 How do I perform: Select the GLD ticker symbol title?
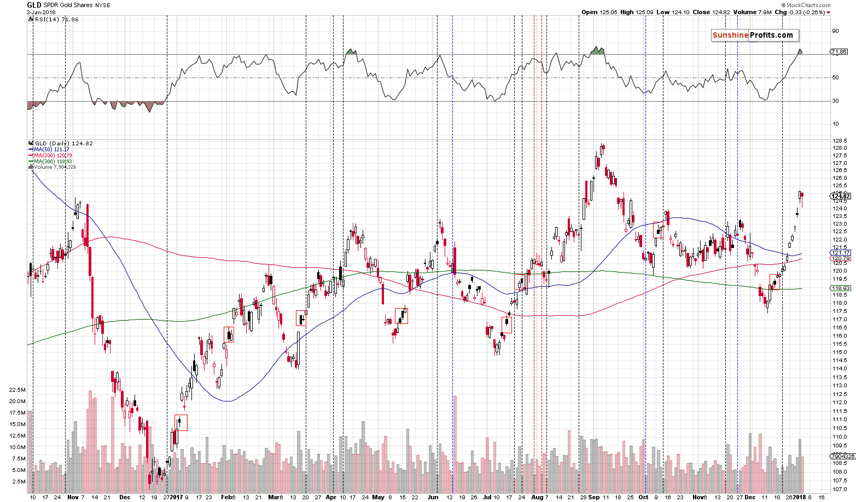click(x=34, y=5)
